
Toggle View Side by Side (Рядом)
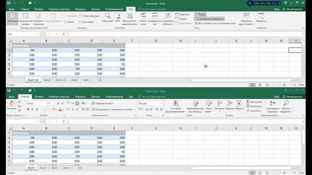pos(200,14)
